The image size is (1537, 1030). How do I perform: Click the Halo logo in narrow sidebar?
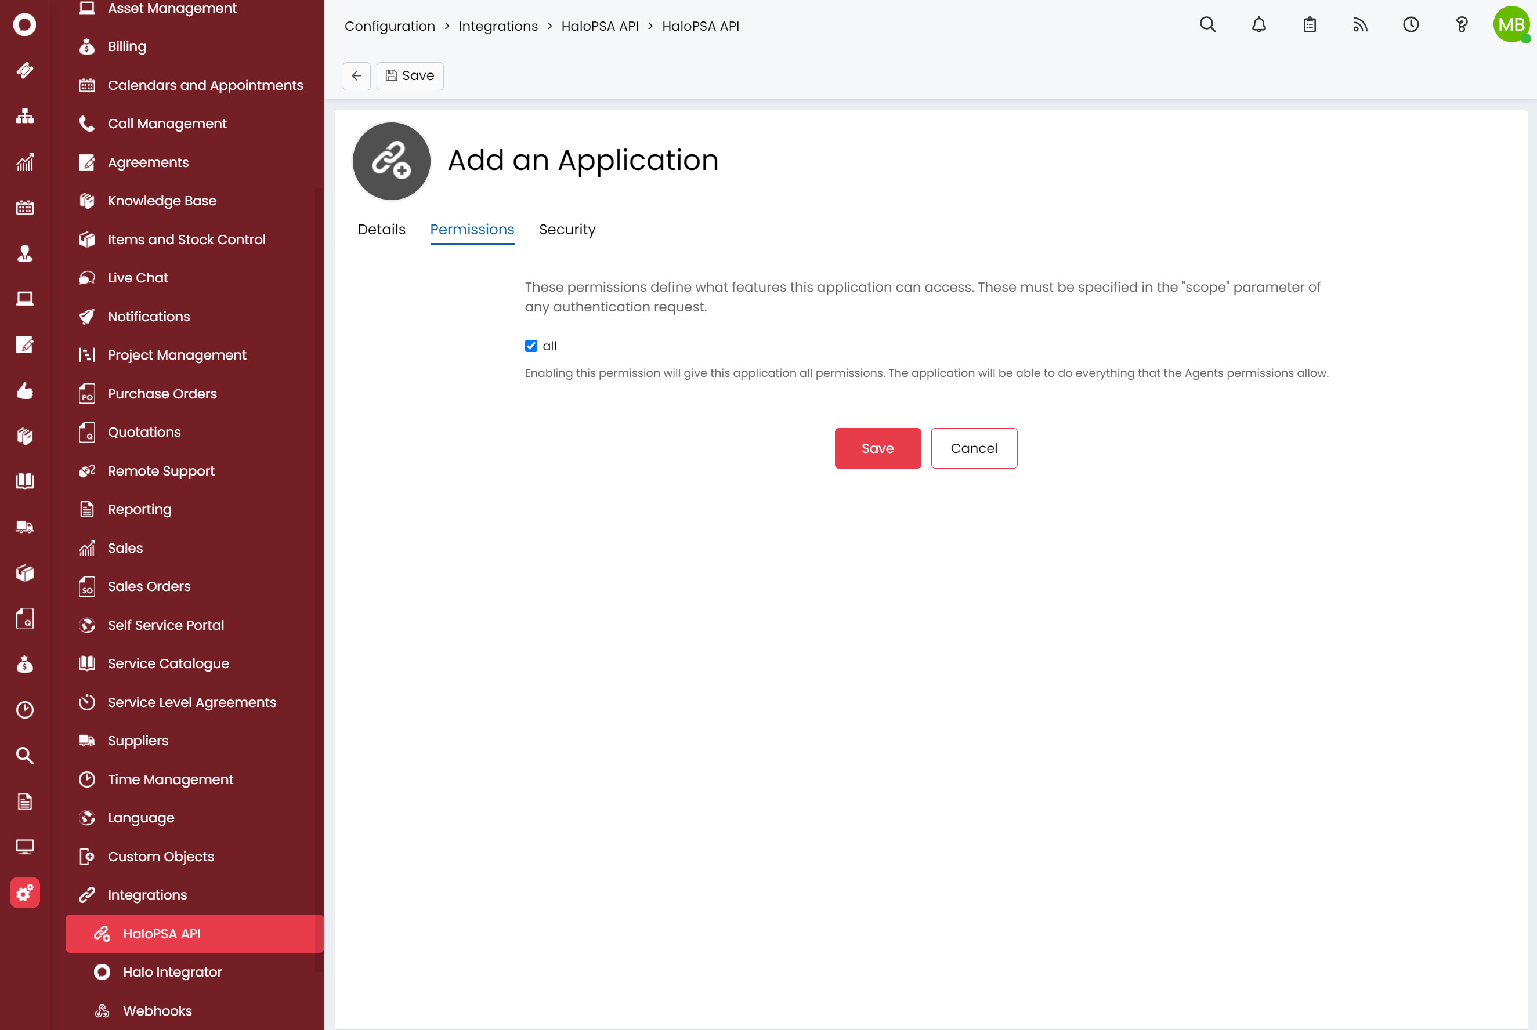coord(25,25)
